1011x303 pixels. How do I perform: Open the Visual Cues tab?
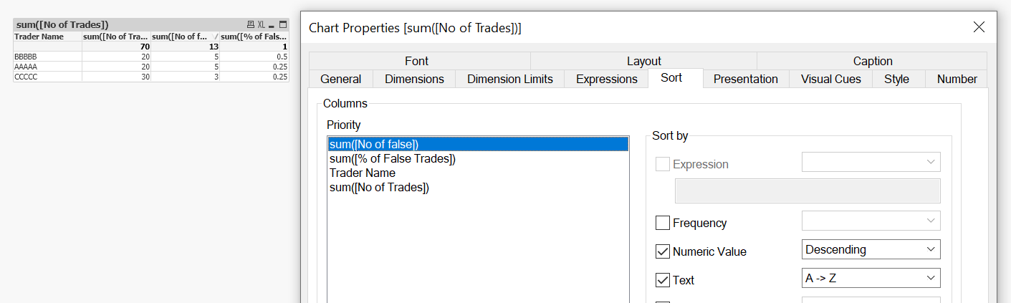pos(830,79)
